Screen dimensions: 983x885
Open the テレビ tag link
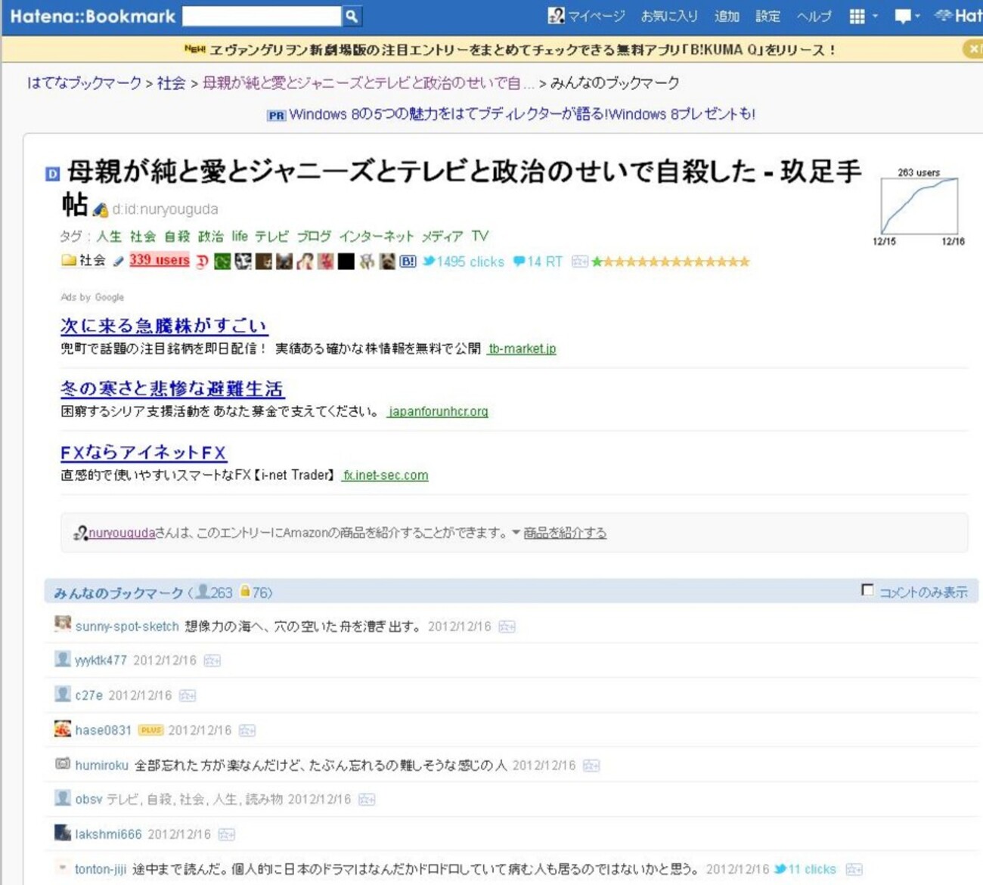coord(271,236)
